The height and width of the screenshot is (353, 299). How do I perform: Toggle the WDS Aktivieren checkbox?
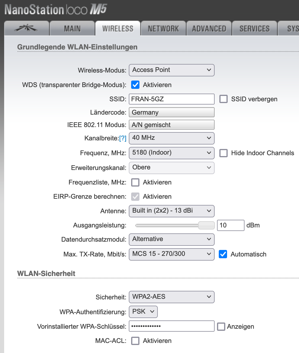point(136,85)
